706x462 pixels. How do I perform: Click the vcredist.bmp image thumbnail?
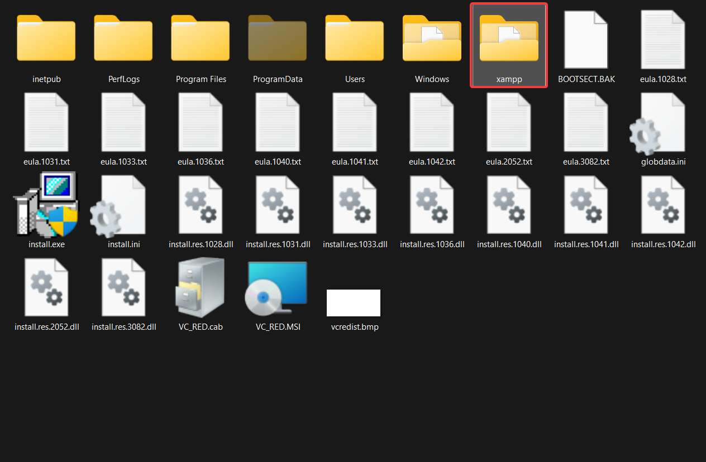click(354, 303)
